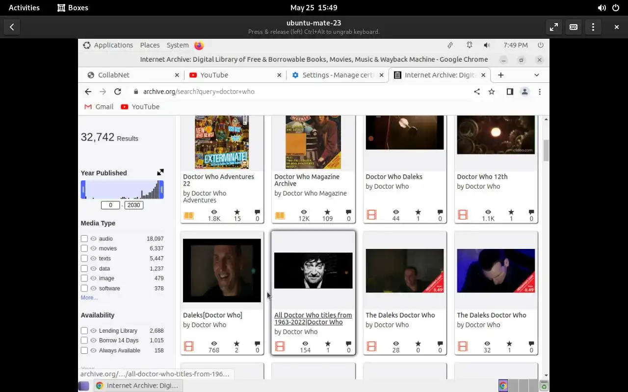Check the movies media type filter

84,248
